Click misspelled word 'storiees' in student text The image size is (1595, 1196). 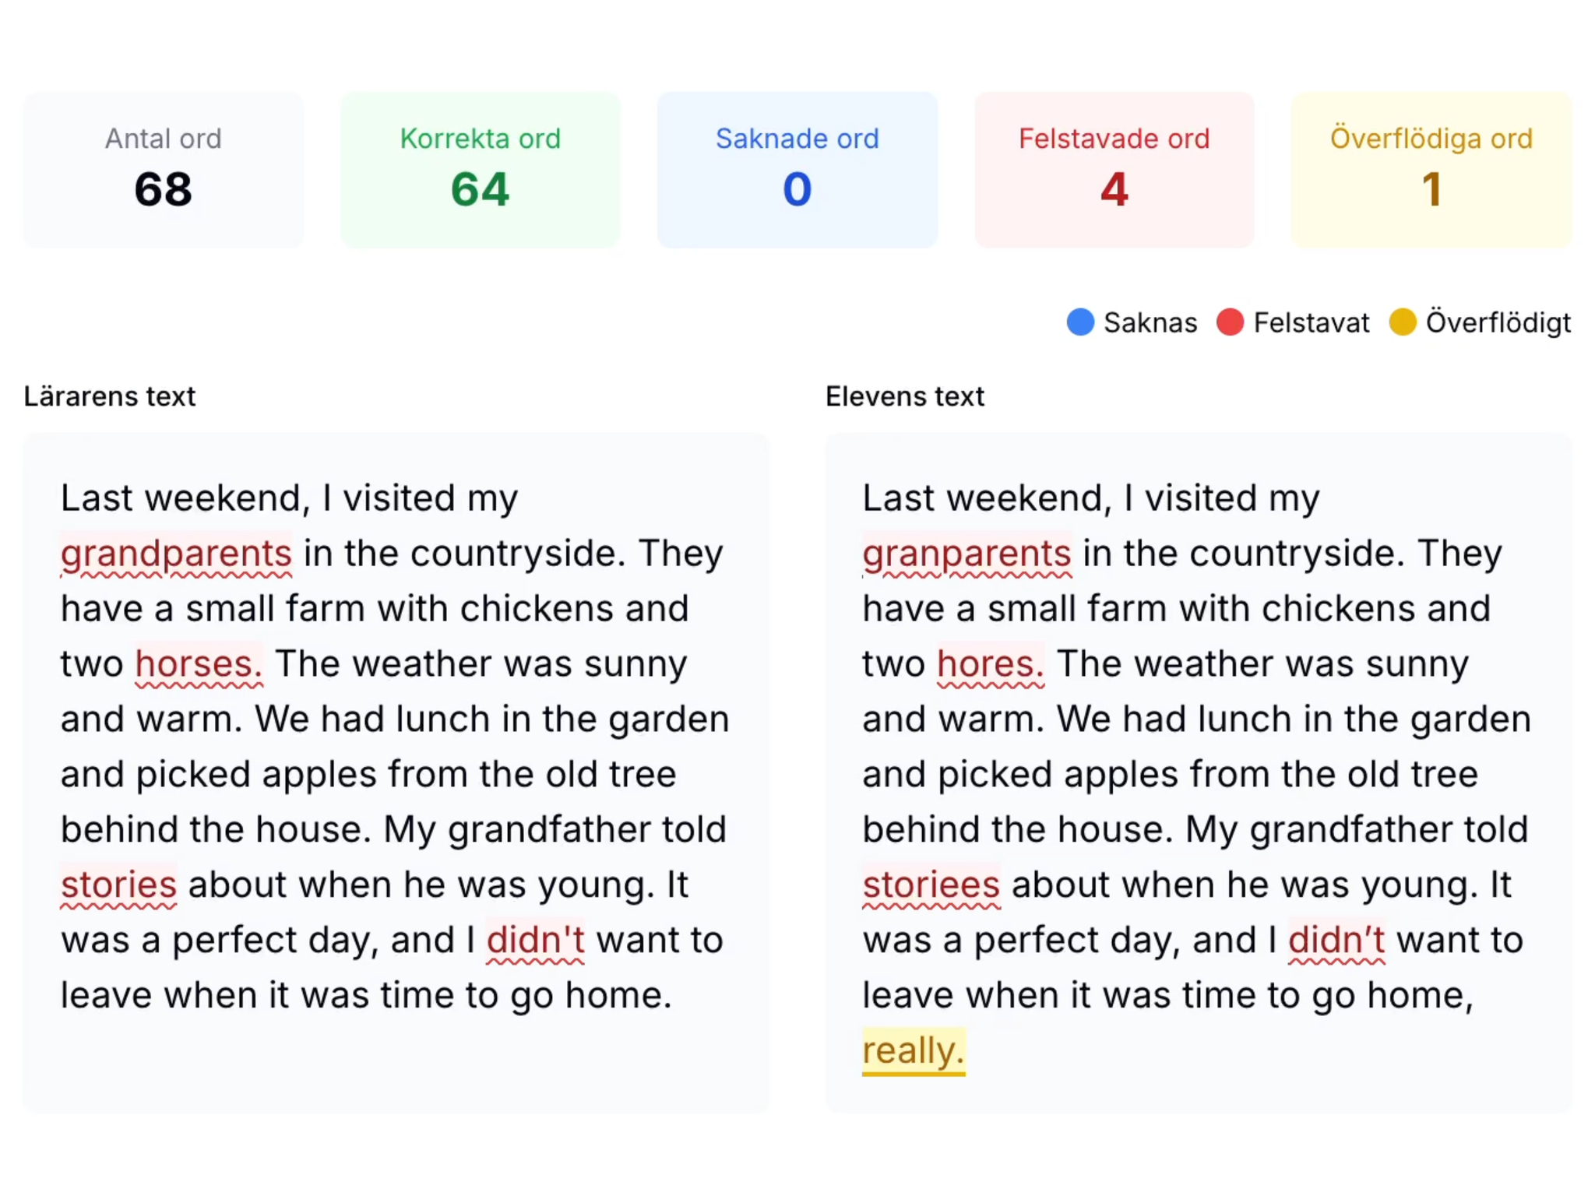coord(931,885)
